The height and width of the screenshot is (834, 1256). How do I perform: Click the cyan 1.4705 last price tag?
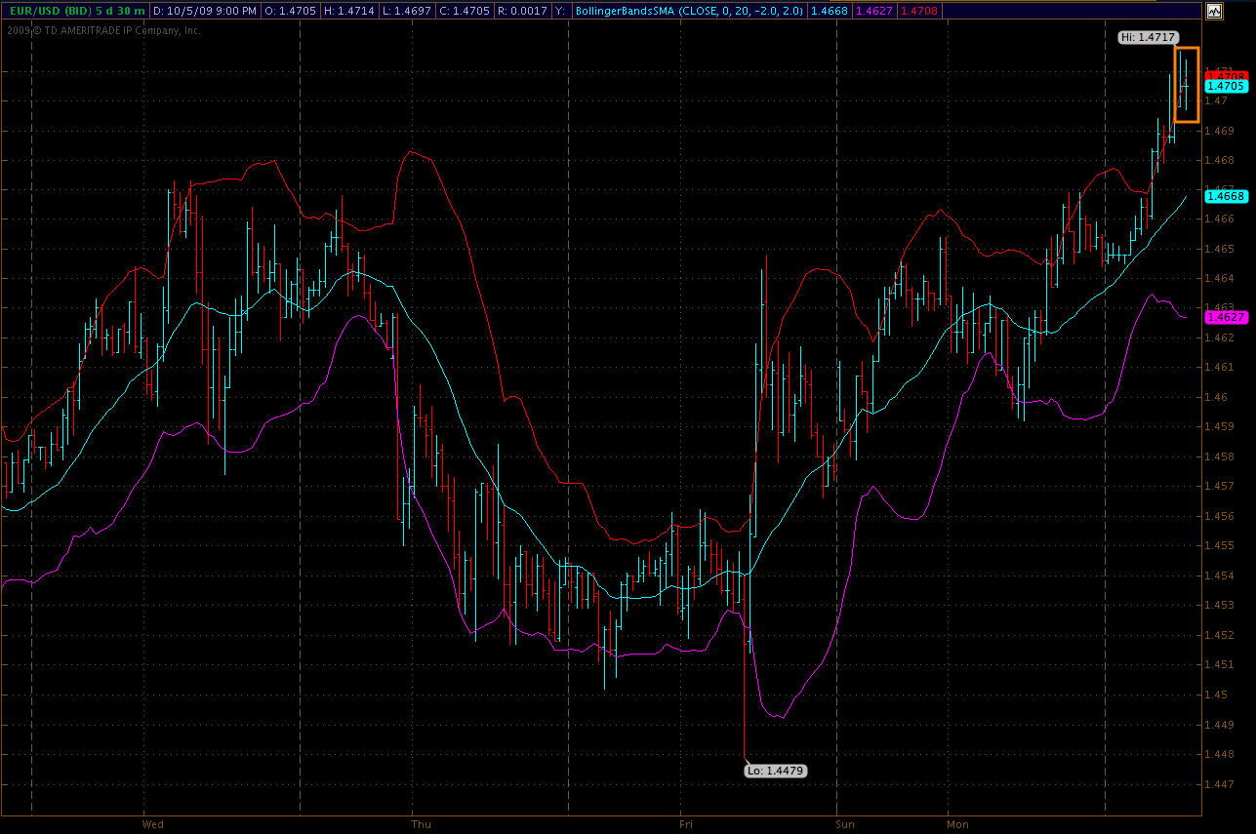pos(1226,86)
